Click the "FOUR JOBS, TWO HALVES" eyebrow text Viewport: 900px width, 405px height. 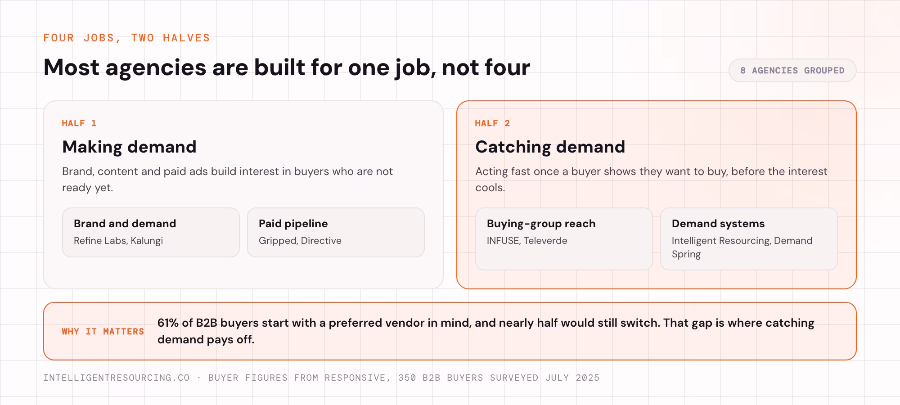(x=127, y=38)
